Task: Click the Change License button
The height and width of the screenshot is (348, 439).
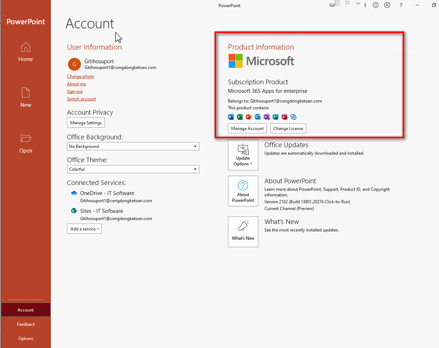Action: (288, 128)
